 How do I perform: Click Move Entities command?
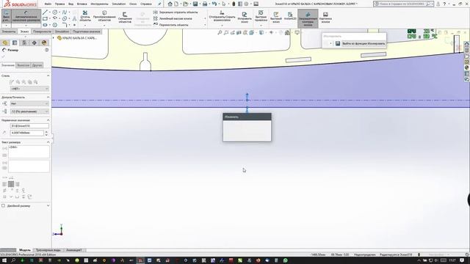tap(171, 25)
